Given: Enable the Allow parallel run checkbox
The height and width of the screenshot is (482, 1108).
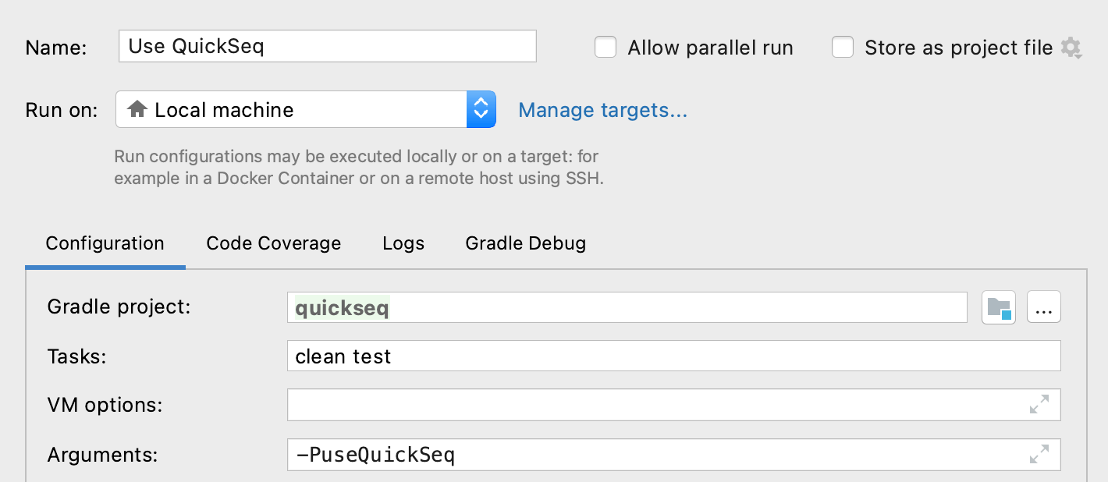Looking at the screenshot, I should (605, 48).
